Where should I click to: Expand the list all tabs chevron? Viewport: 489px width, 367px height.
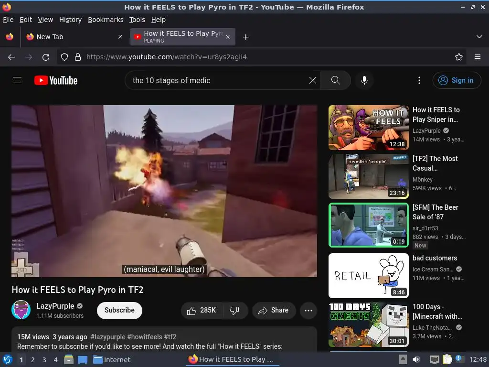(479, 37)
